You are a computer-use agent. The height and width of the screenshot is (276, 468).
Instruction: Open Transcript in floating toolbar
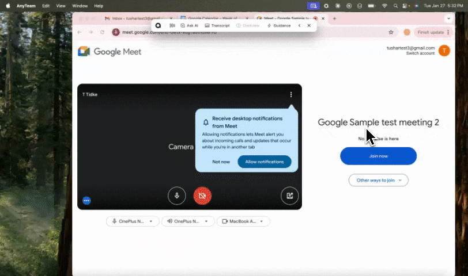[x=217, y=26]
